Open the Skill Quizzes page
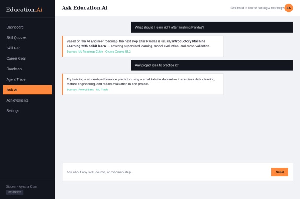 tap(28, 38)
